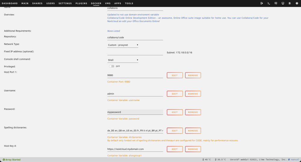Edit the Host Port 1 setting
This screenshot has height=162, width=301.
175,75
